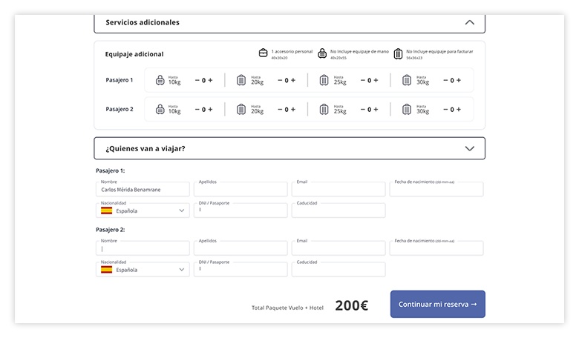
Task: Expand the ¿Quienes van a viajar? chevron
Action: pyautogui.click(x=469, y=148)
